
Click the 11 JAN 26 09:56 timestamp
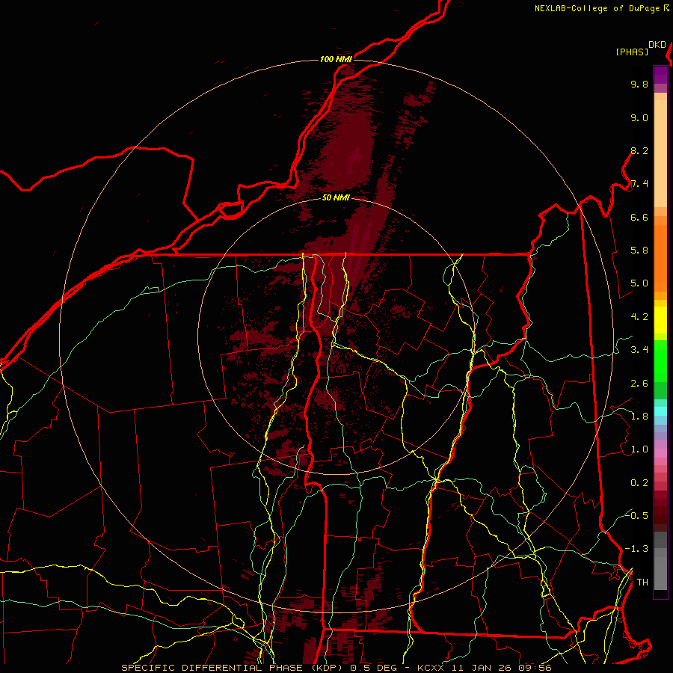(501, 668)
